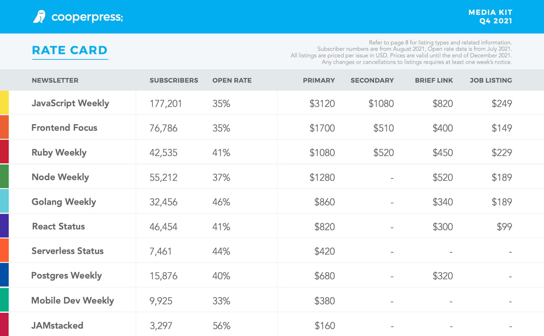The image size is (544, 336).
Task: Click the green Node Weekly color swatch
Action: pyautogui.click(x=4, y=176)
